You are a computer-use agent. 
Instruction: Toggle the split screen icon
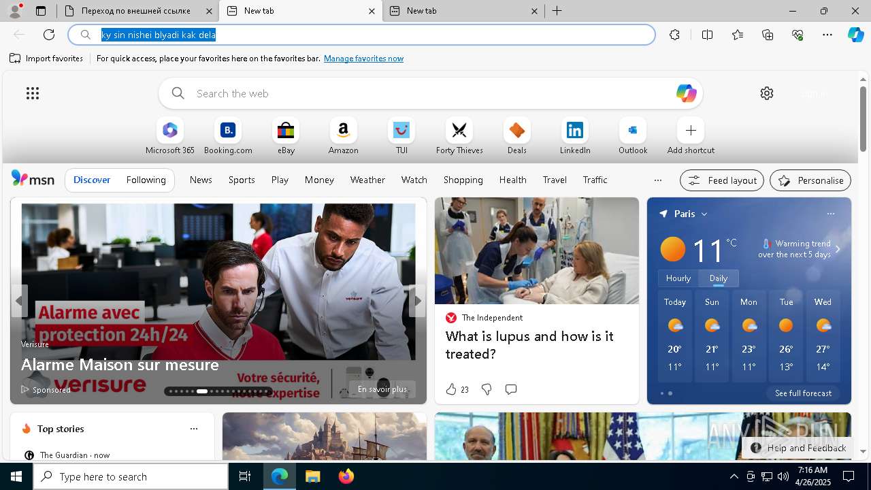(707, 35)
